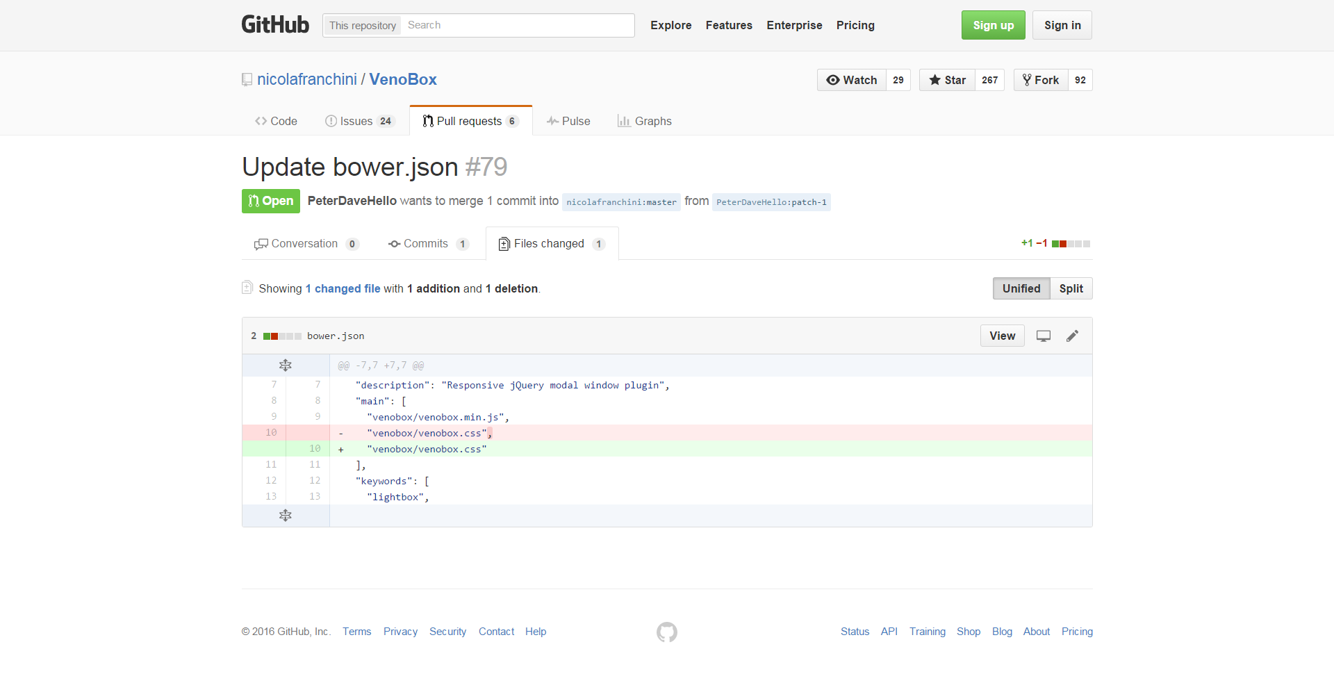Image resolution: width=1334 pixels, height=674 pixels.
Task: Open the About footer link
Action: click(x=1037, y=632)
